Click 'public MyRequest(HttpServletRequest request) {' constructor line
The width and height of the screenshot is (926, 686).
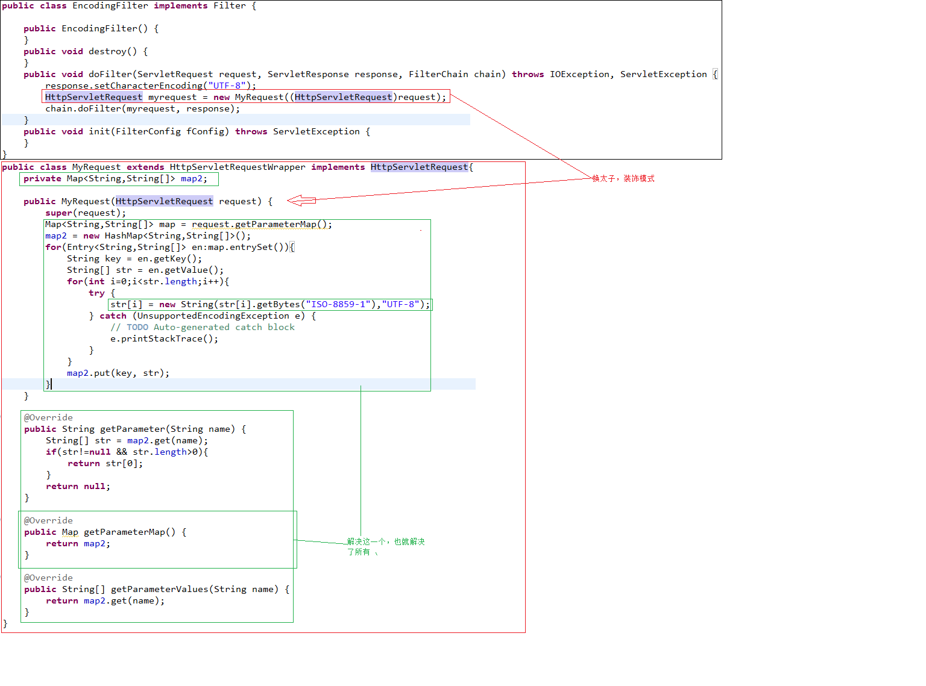(148, 202)
